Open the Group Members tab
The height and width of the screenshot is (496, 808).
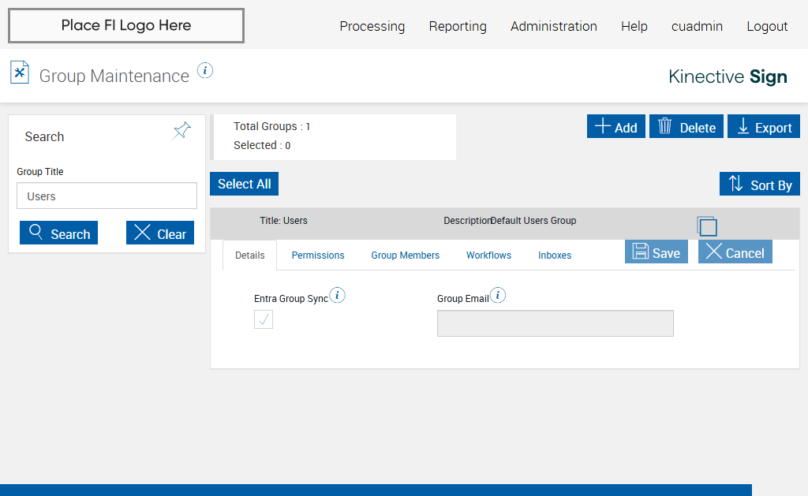(x=405, y=255)
